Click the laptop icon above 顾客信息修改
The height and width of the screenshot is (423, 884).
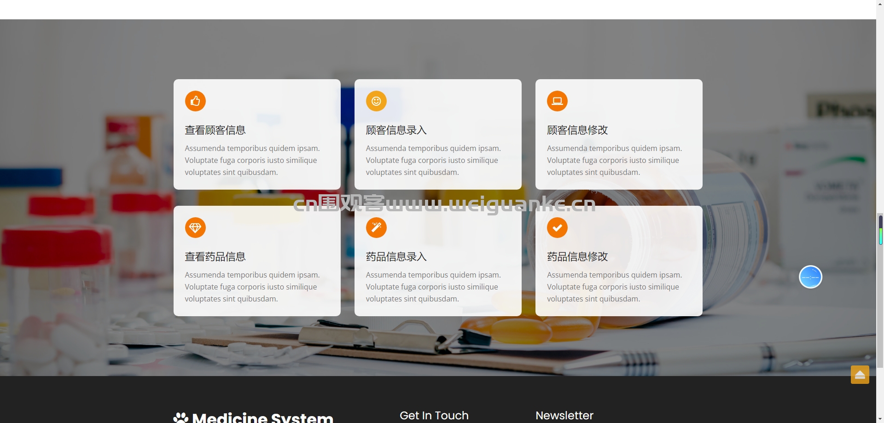(557, 101)
